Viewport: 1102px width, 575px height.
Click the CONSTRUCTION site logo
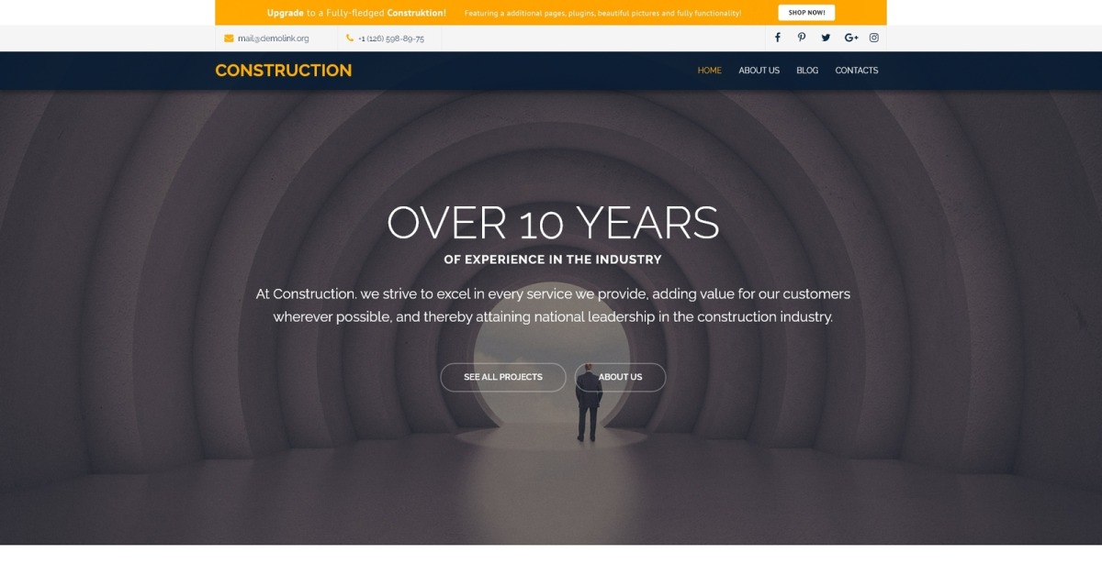coord(284,71)
